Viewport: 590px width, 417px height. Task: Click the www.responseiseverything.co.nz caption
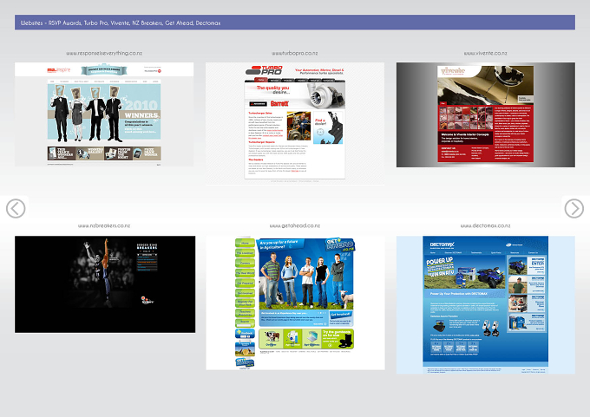click(x=104, y=54)
